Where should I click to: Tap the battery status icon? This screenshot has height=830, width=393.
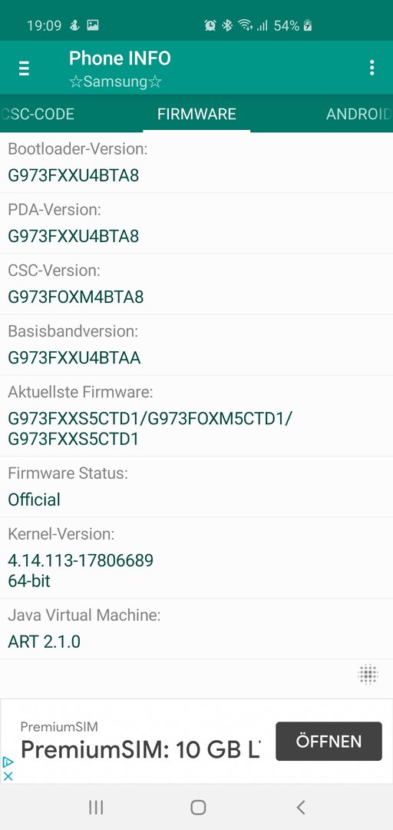307,25
